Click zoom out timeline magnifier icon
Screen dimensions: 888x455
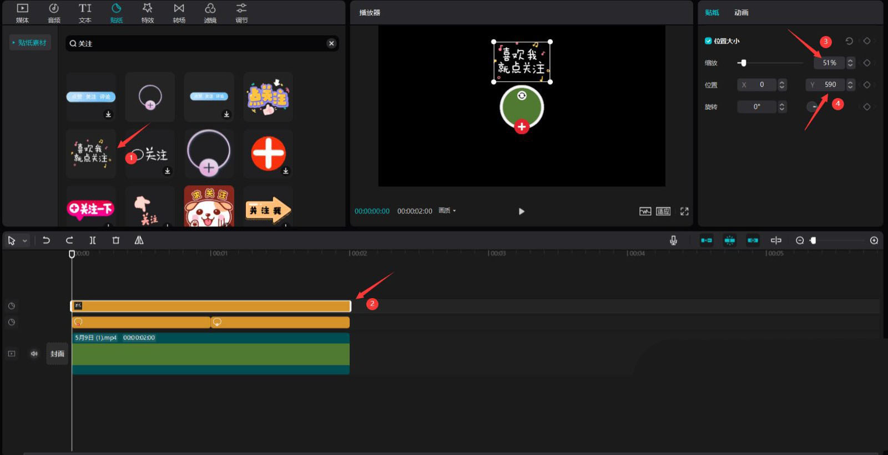point(800,241)
